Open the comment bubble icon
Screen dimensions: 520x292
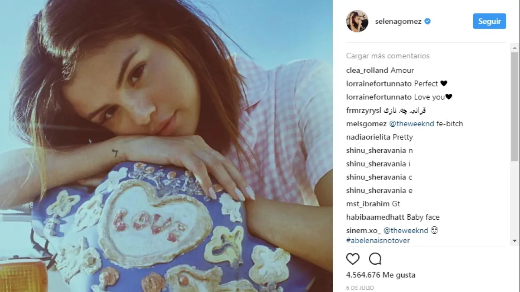tap(375, 259)
